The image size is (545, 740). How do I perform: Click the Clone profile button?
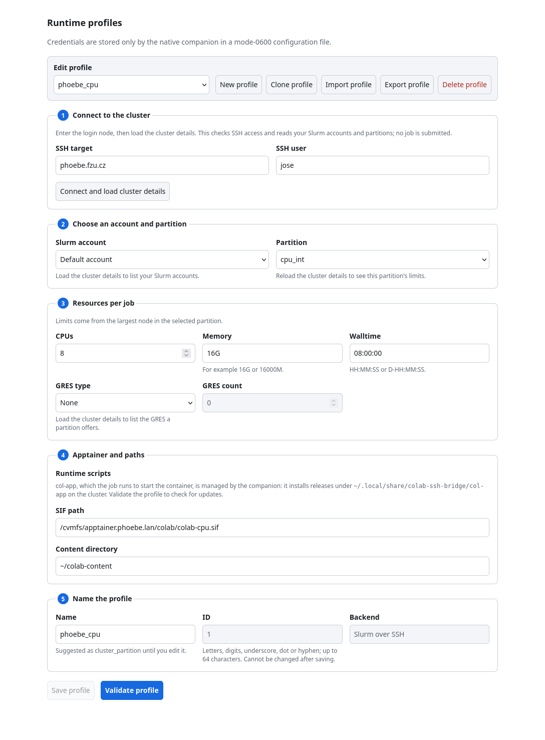click(x=292, y=85)
